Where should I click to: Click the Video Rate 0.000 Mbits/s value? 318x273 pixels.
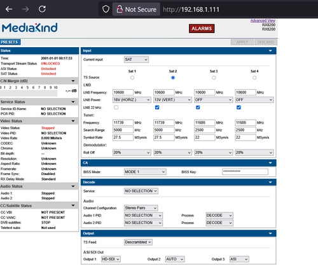52,138
